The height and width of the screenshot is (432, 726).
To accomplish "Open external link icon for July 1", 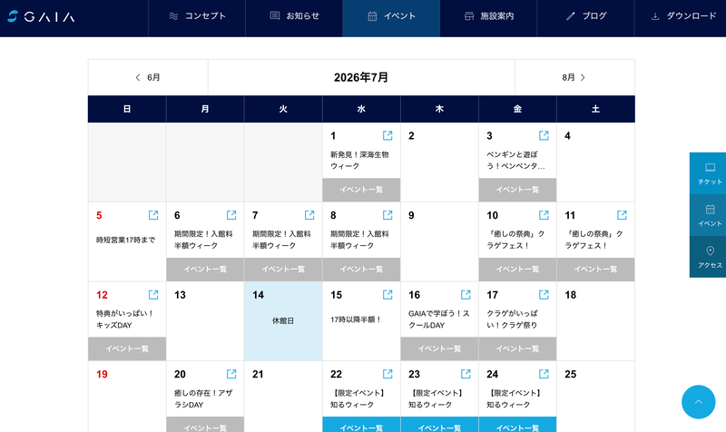I will 388,135.
